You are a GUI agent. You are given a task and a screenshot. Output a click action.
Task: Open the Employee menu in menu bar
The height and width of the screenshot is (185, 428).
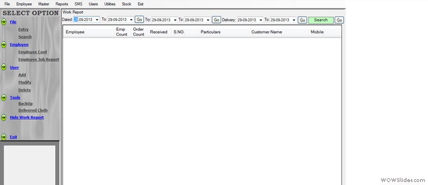click(x=24, y=4)
